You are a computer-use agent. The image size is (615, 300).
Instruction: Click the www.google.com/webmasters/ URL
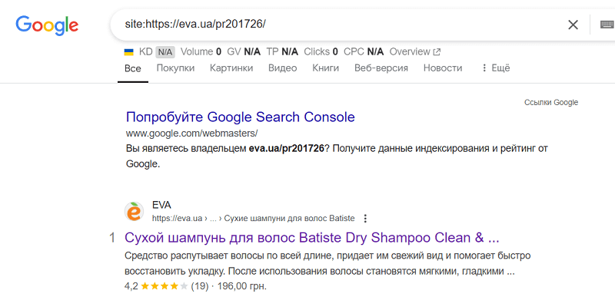point(191,134)
